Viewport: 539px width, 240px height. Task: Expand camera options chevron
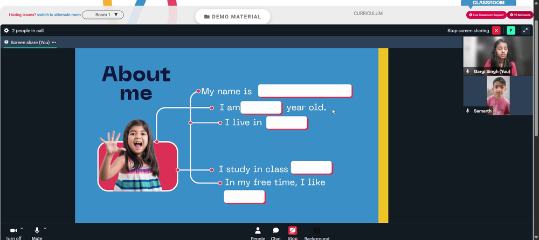22,228
